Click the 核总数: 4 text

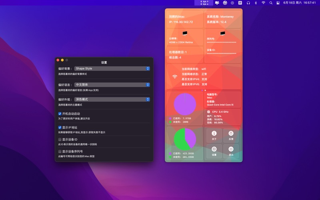point(175,58)
